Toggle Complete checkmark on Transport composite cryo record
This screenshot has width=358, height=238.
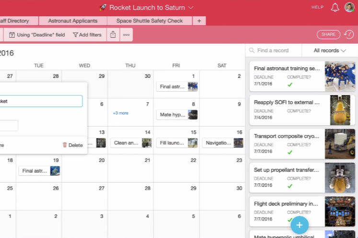(289, 152)
